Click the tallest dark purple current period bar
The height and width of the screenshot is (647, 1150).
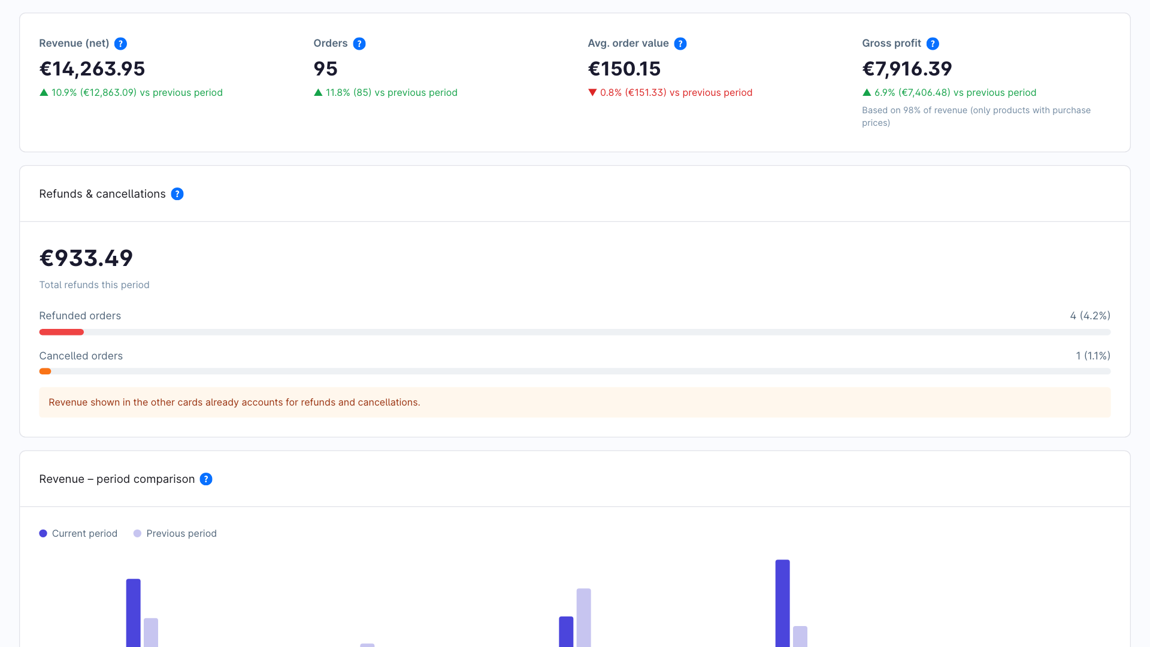[x=782, y=603]
